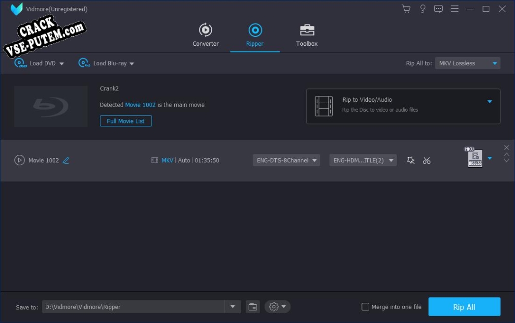This screenshot has width=515, height=323.
Task: Click the filmstrip Rip to Video/Audio icon
Action: (324, 106)
